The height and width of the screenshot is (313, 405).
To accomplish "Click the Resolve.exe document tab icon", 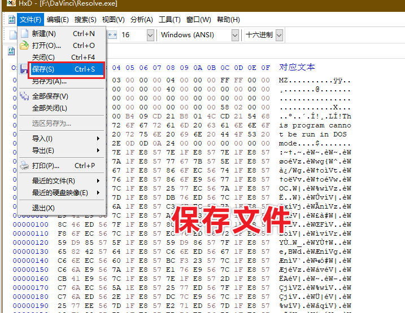I will tap(11, 51).
